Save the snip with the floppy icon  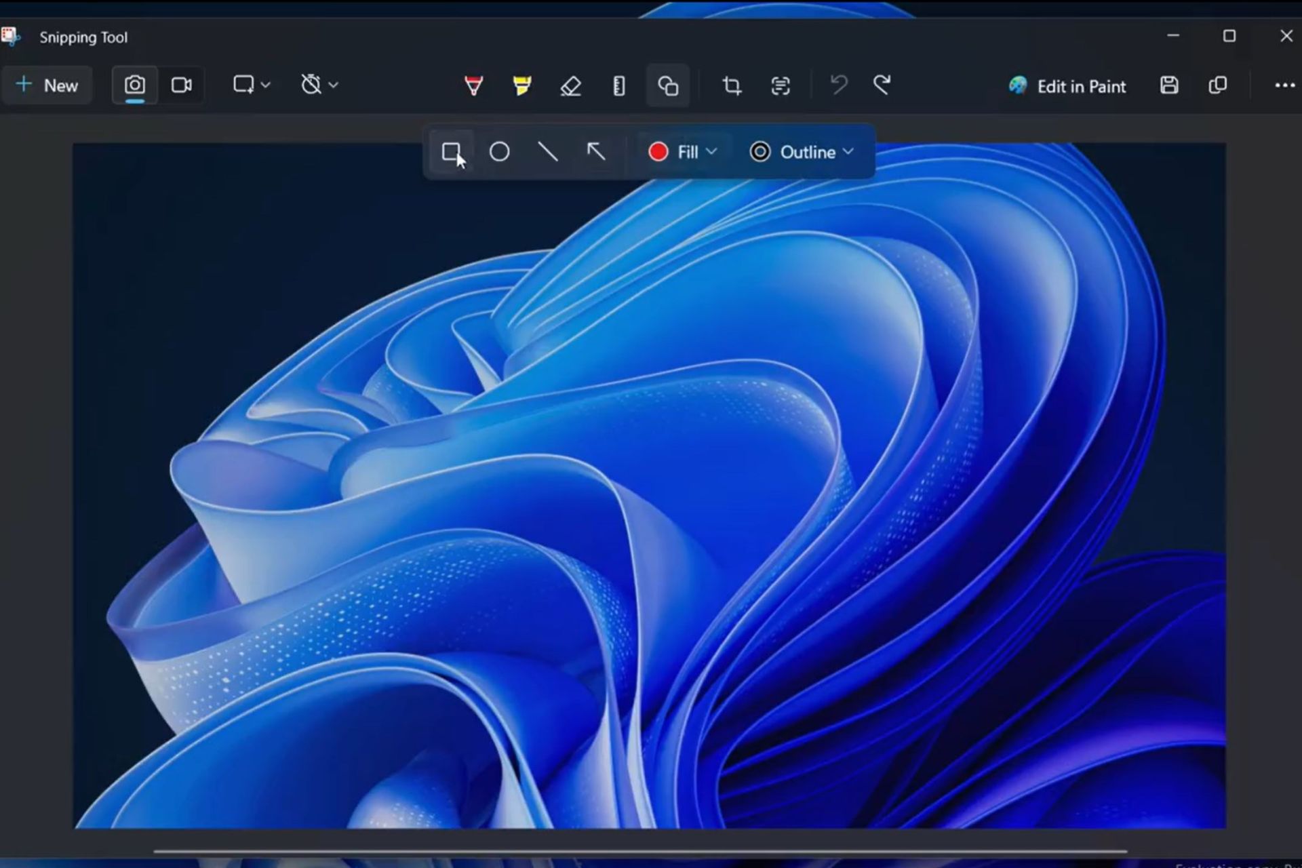point(1169,85)
